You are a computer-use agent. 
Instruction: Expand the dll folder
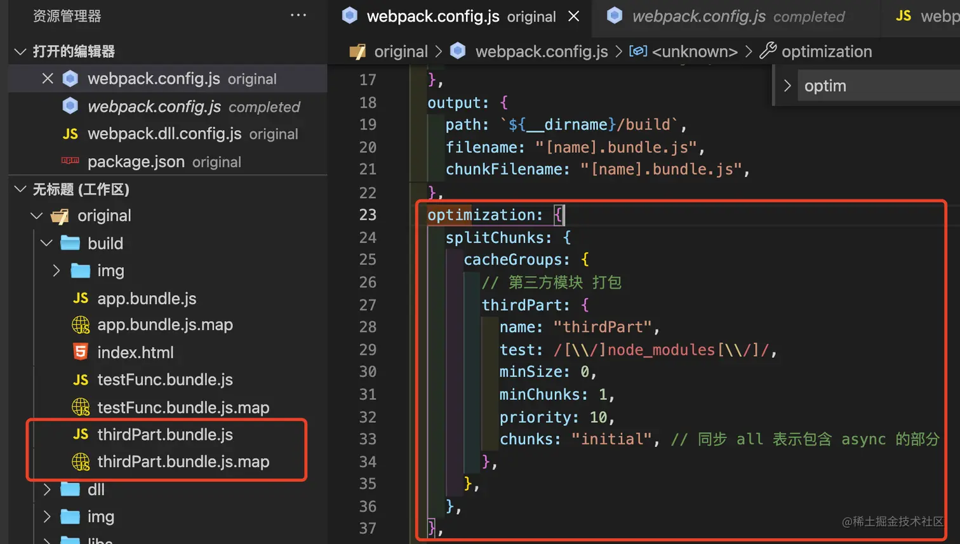coord(46,489)
